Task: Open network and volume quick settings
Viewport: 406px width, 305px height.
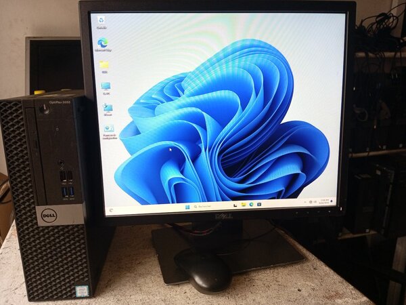Action: [x=313, y=202]
